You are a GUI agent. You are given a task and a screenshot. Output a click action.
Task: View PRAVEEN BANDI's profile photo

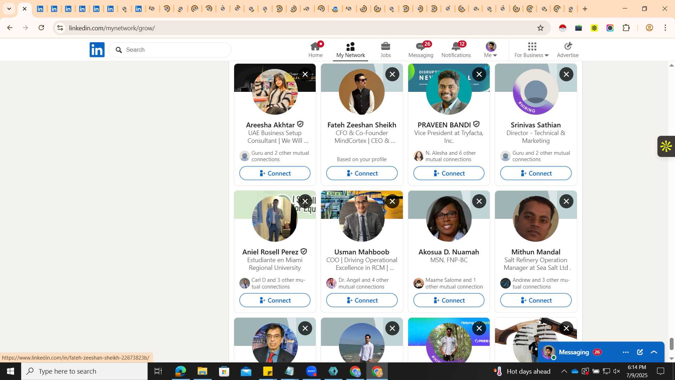449,92
